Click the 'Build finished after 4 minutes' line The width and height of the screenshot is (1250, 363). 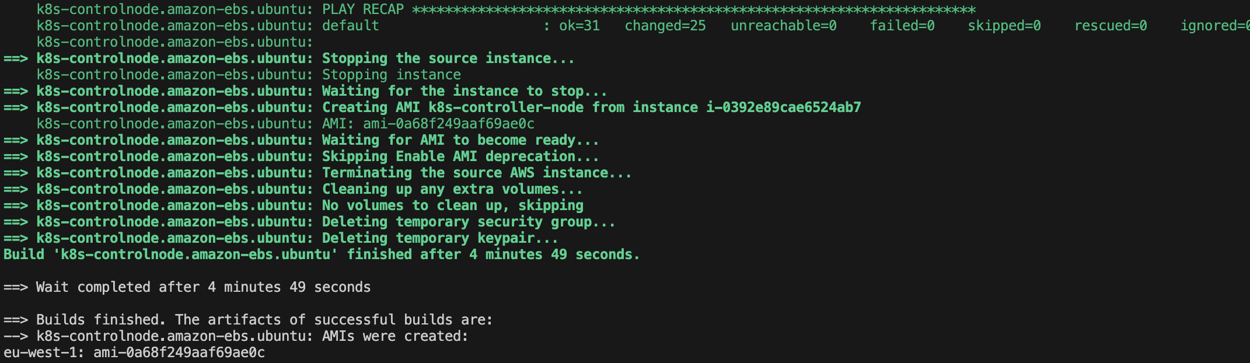(x=321, y=254)
